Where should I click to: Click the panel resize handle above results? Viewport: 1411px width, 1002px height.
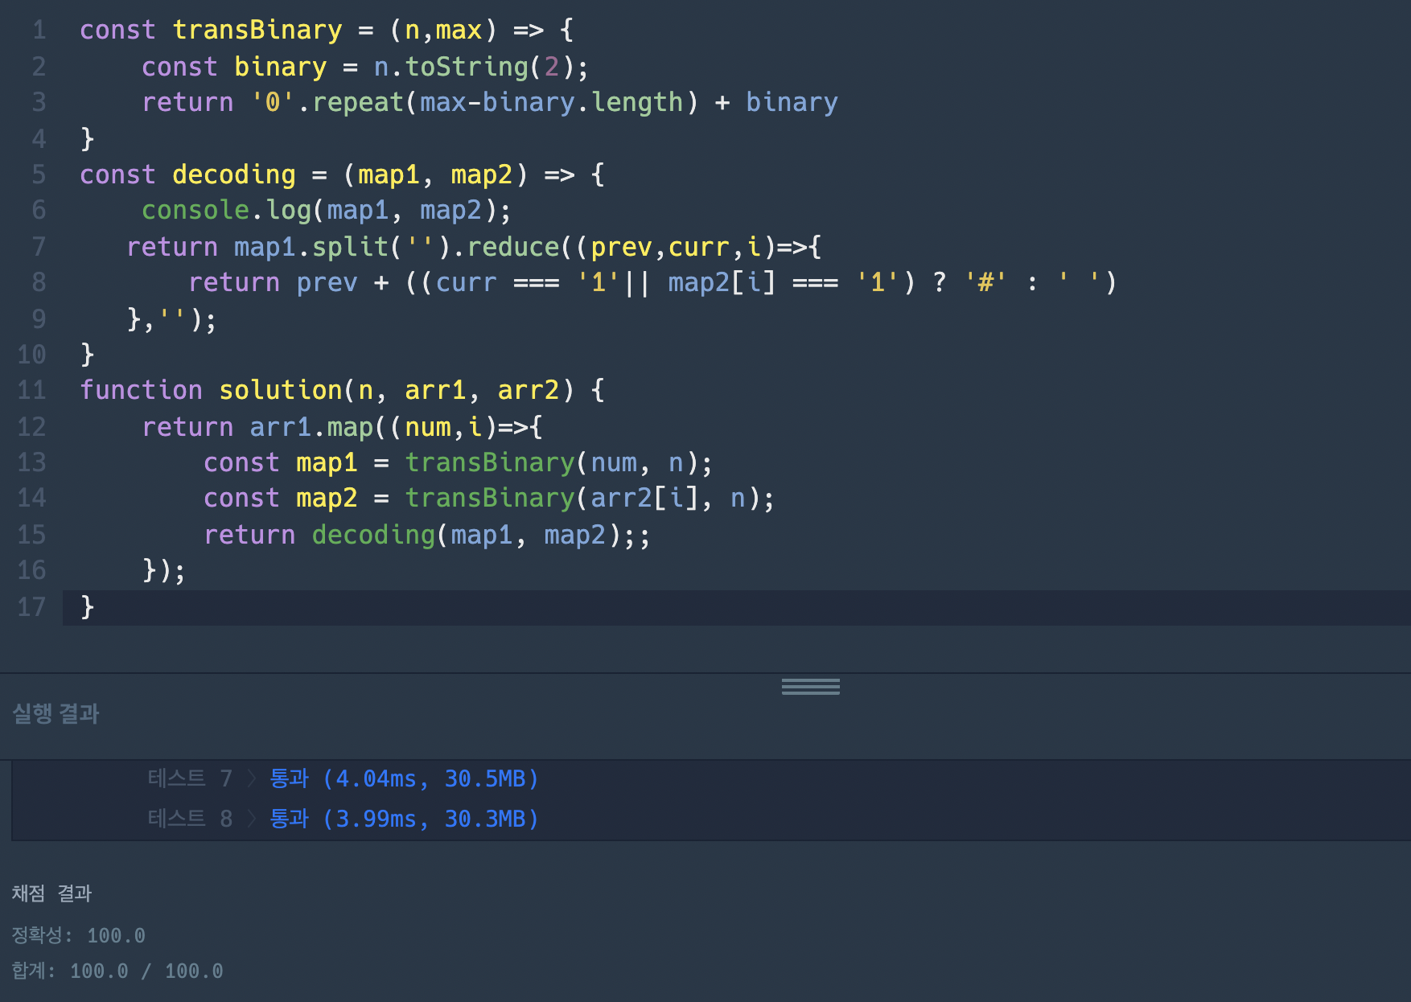point(810,686)
